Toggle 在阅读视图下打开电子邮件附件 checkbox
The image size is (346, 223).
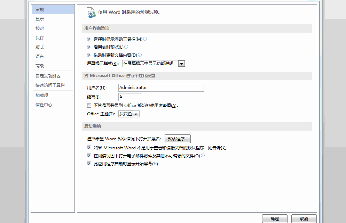coord(89,156)
